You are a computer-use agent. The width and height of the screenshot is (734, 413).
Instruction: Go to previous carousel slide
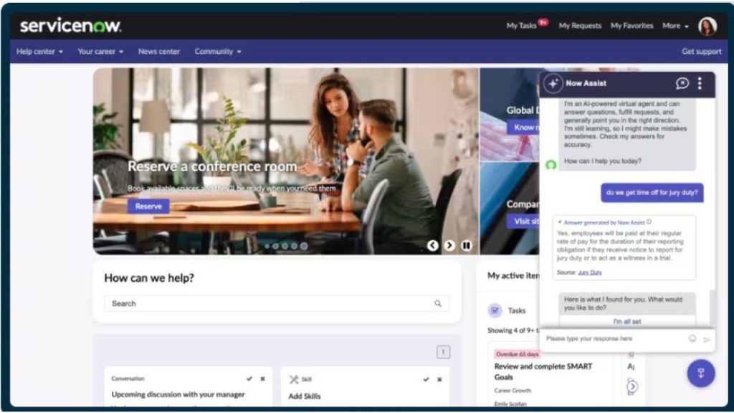[432, 245]
